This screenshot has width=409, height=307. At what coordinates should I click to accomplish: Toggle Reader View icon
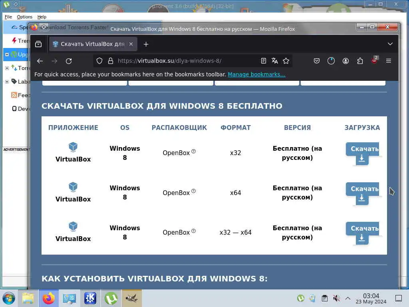pos(264,61)
